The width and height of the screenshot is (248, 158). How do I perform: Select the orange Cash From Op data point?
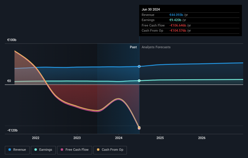point(139,127)
